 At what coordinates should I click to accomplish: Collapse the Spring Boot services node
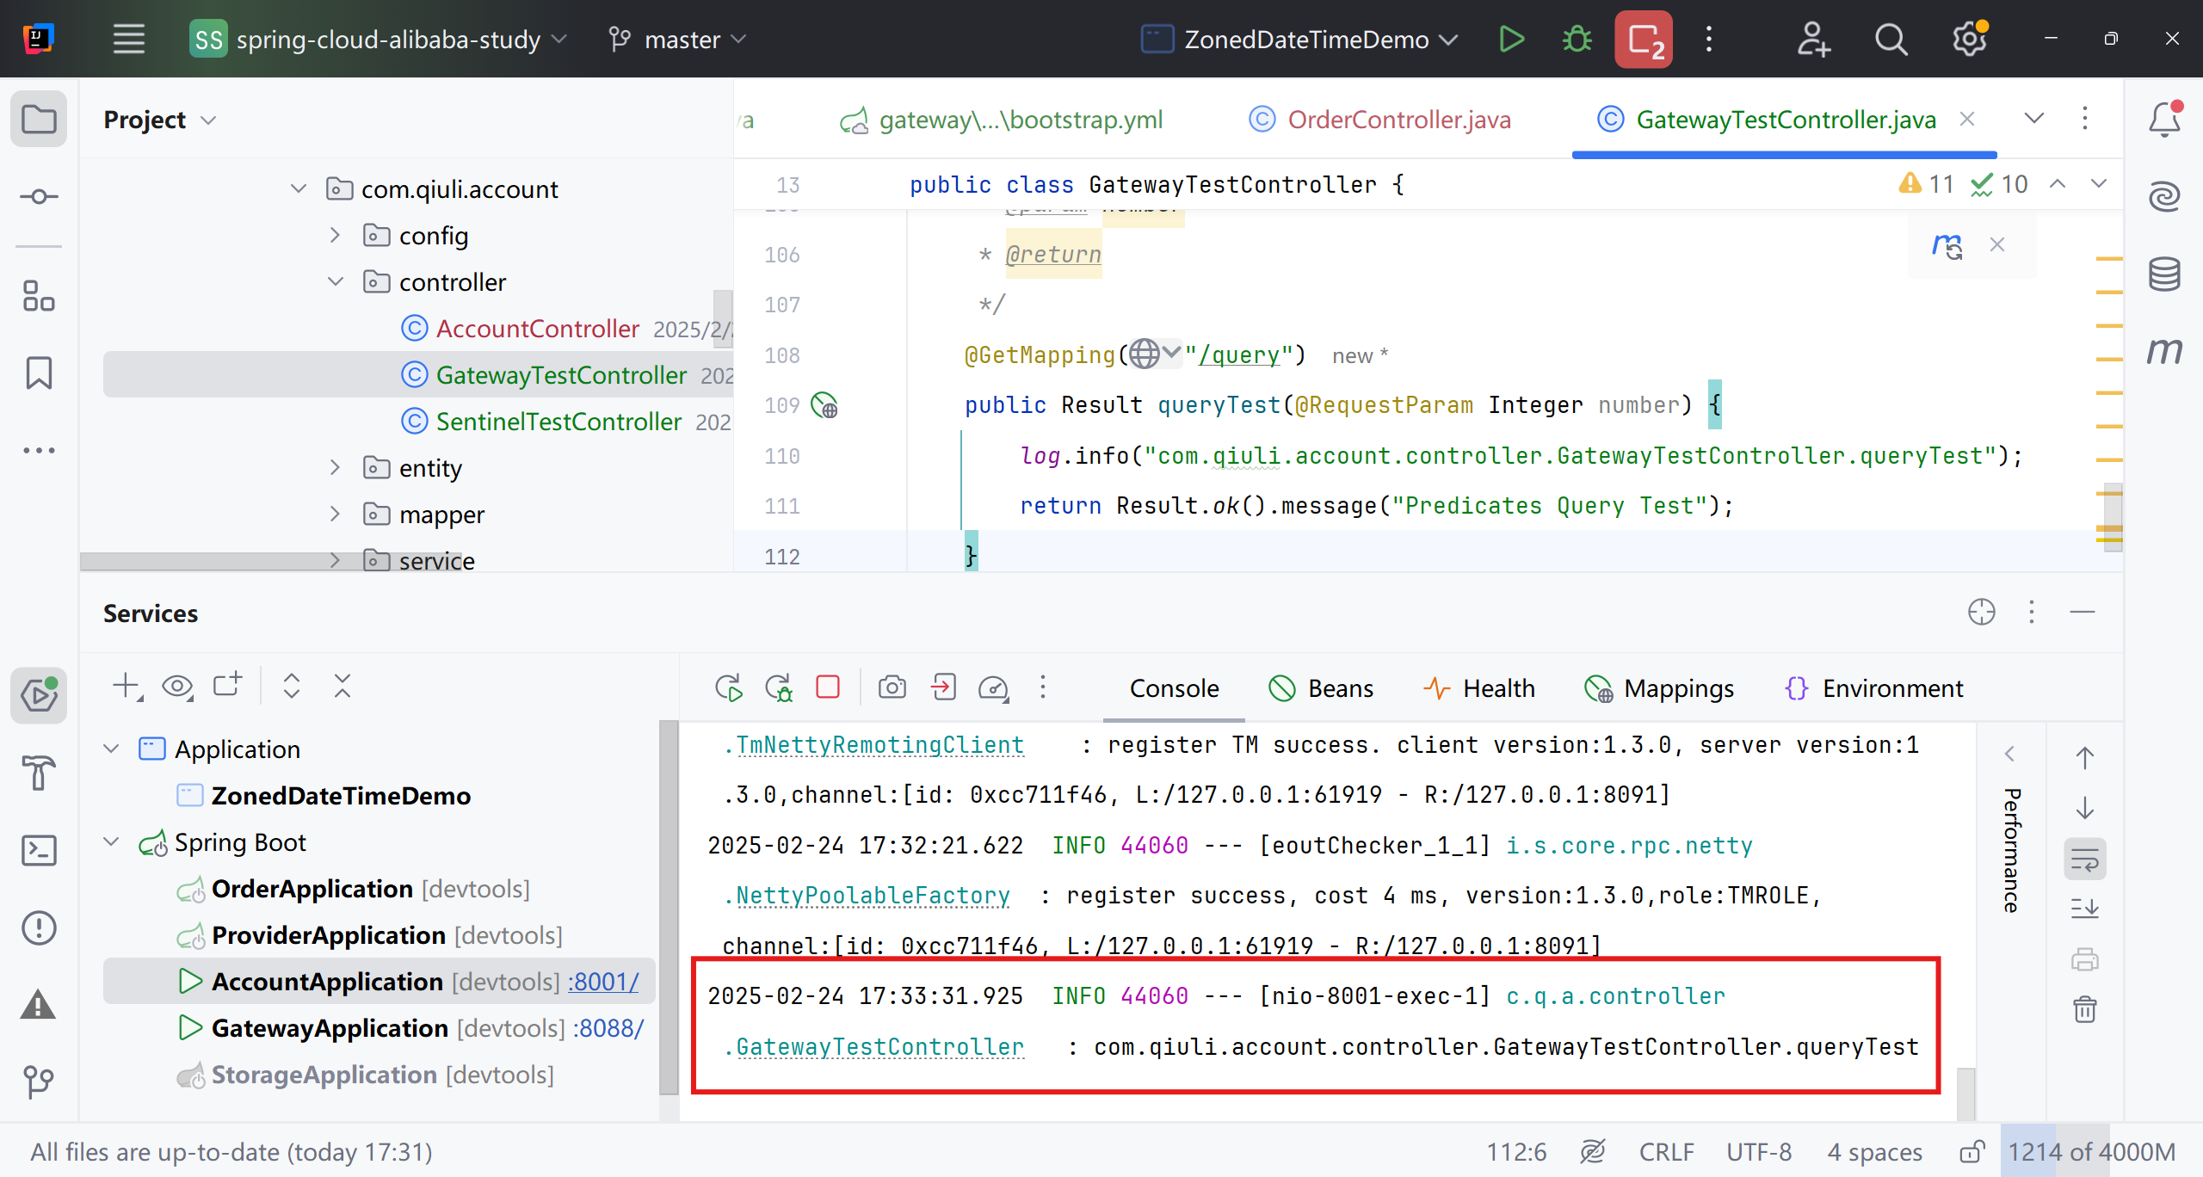point(112,841)
